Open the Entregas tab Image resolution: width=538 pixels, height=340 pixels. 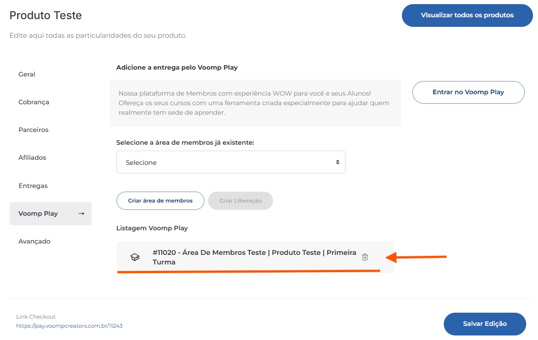[33, 186]
